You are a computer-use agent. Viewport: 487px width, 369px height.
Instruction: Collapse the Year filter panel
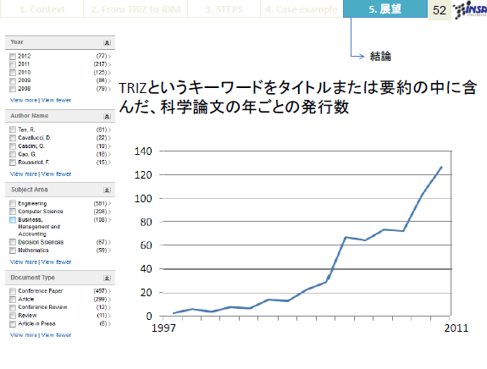pyautogui.click(x=107, y=43)
